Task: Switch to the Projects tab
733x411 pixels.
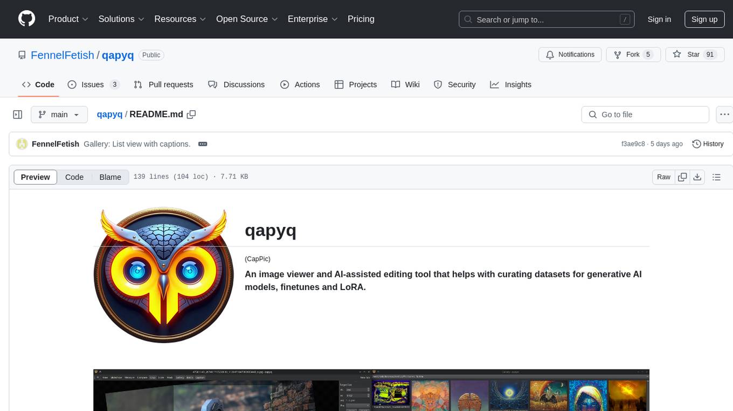Action: (x=356, y=84)
